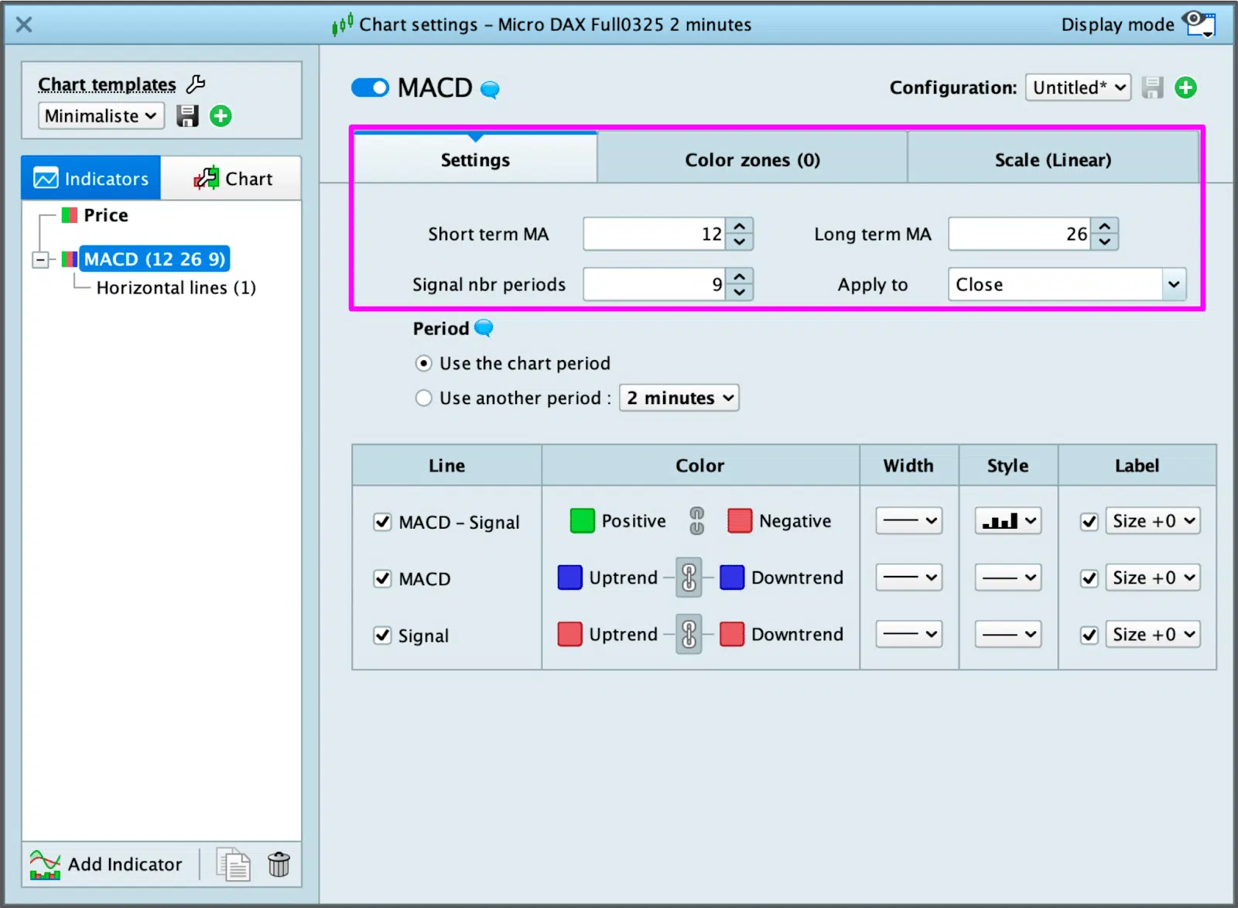The width and height of the screenshot is (1238, 908).
Task: Open the MACD help speech bubble
Action: pos(489,89)
